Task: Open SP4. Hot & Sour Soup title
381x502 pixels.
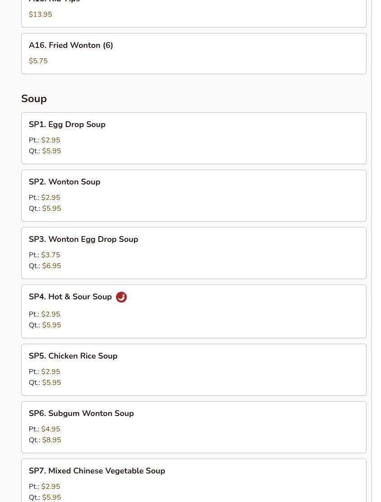Action: 70,297
